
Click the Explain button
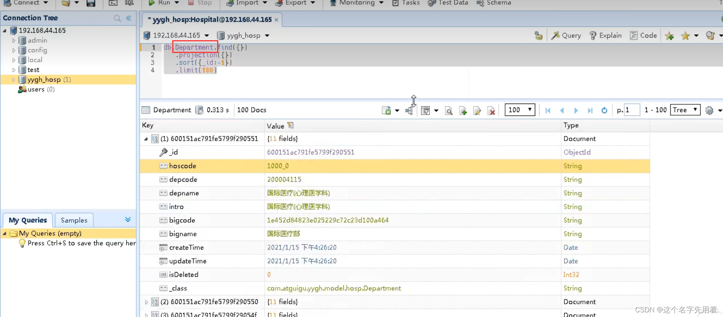[605, 36]
